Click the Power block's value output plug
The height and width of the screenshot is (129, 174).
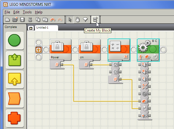coord(62,64)
